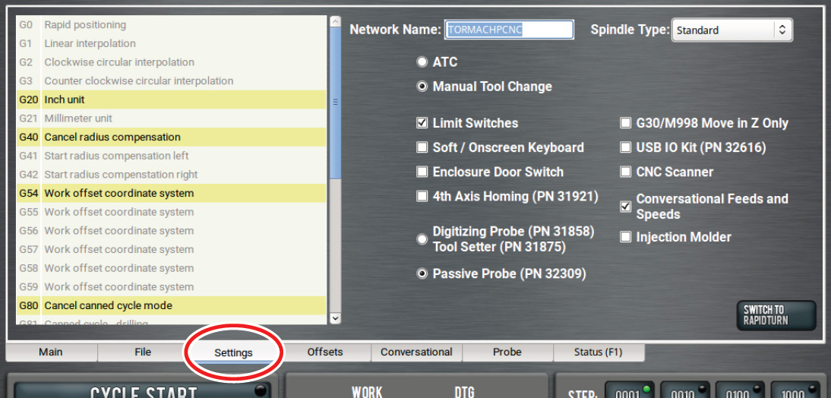831x398 pixels.
Task: Click Switch to RapidTurn button
Action: pos(776,315)
